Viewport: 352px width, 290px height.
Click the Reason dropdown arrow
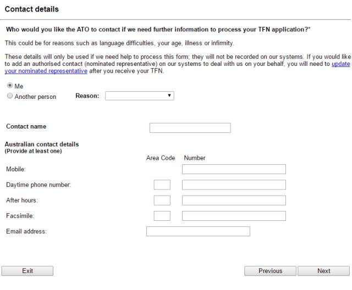tap(169, 96)
